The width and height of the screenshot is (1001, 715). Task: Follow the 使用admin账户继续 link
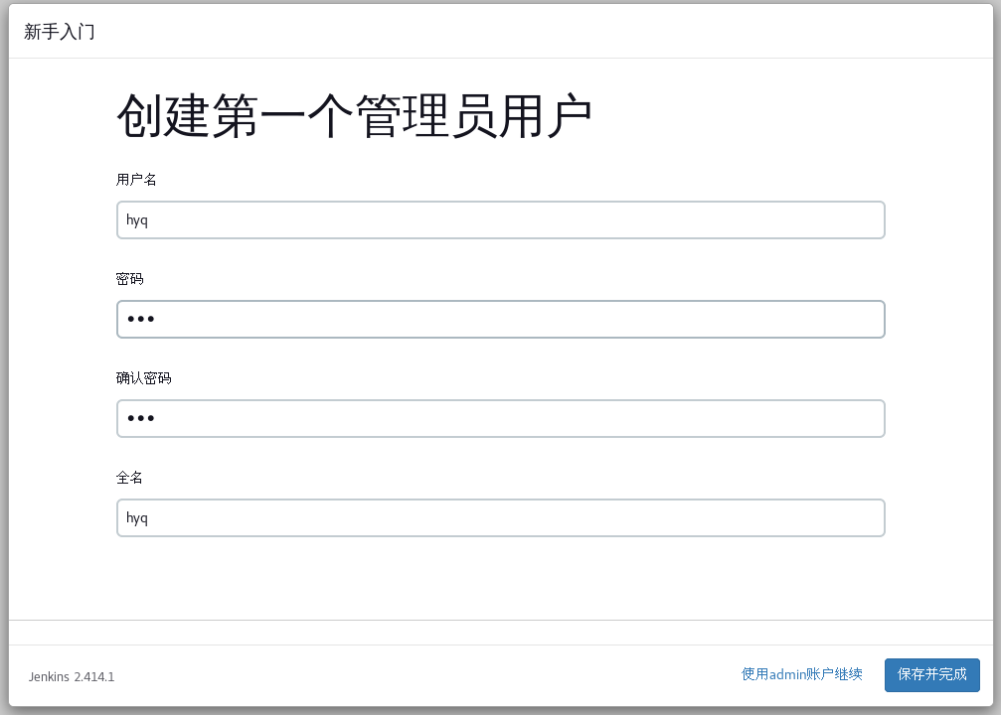coord(802,674)
